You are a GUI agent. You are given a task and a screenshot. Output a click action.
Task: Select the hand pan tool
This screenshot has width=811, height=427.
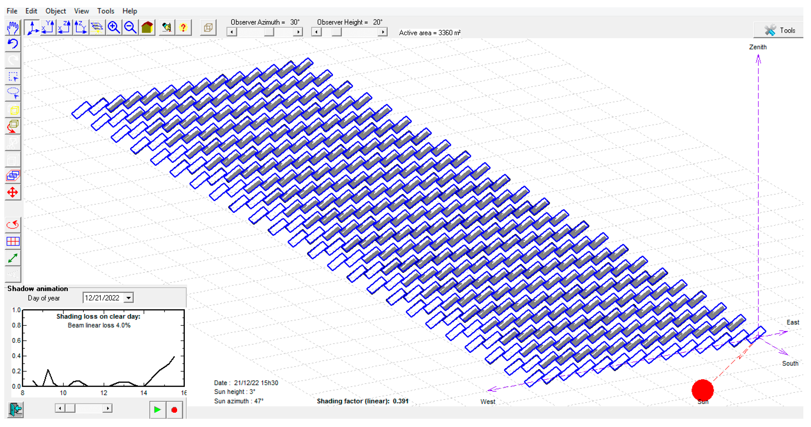[x=13, y=28]
